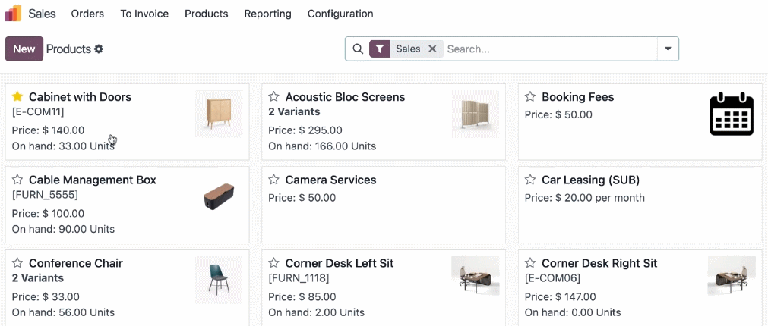Click the search magnifier icon
The width and height of the screenshot is (768, 326).
coord(358,49)
